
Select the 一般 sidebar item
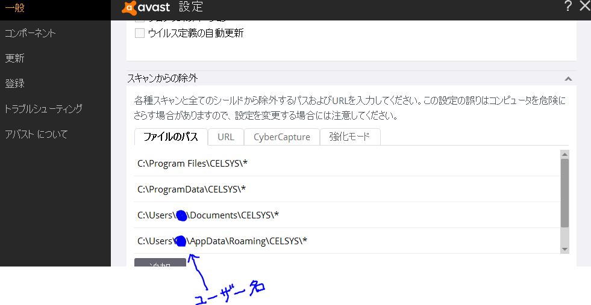15,8
